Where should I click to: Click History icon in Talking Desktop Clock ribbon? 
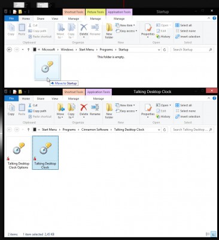click(163, 116)
